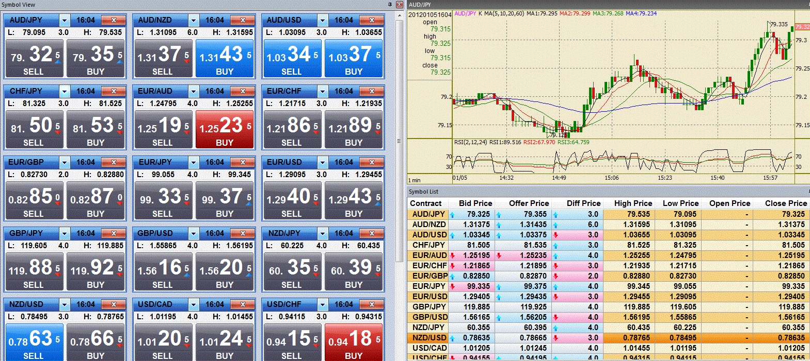Remove the AUD/JPY tile with red X
810x361 pixels.
[x=114, y=20]
